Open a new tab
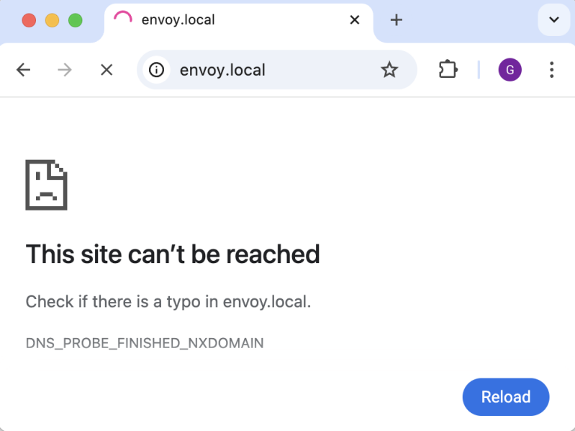The height and width of the screenshot is (431, 575). tap(396, 20)
